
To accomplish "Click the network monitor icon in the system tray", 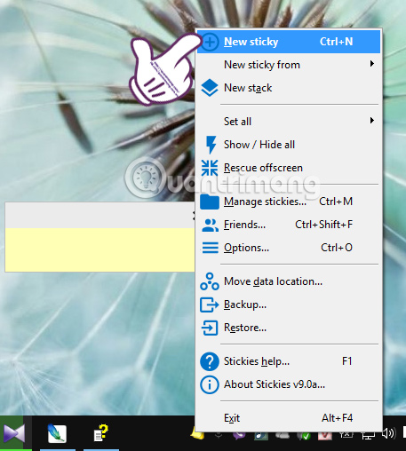I will coord(368,435).
